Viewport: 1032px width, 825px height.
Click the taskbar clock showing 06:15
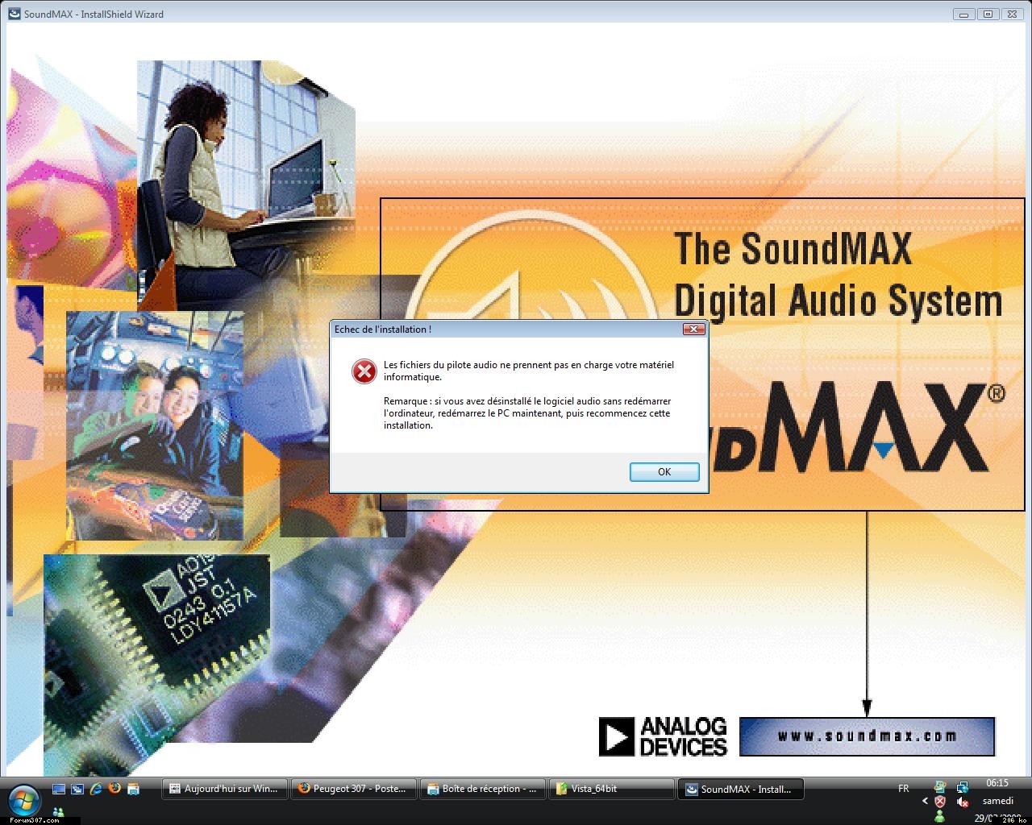(x=997, y=783)
